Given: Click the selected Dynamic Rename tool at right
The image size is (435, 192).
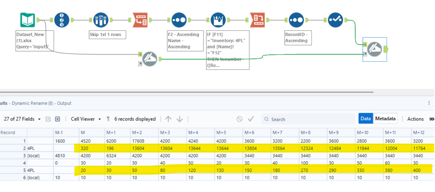Looking at the screenshot, I should tap(375, 49).
